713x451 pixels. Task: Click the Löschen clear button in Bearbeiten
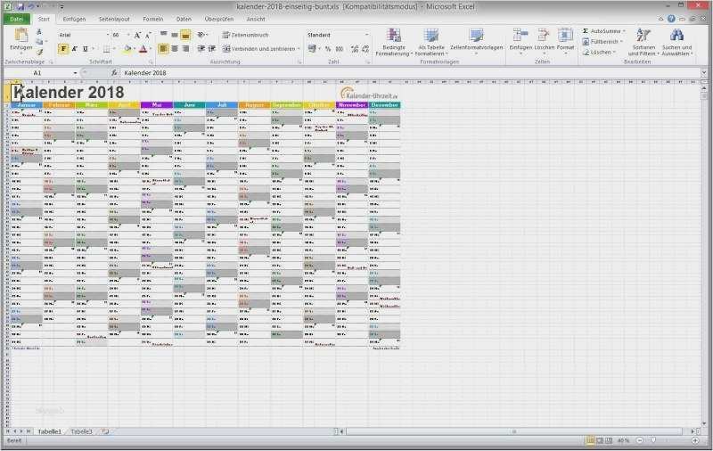pyautogui.click(x=598, y=53)
